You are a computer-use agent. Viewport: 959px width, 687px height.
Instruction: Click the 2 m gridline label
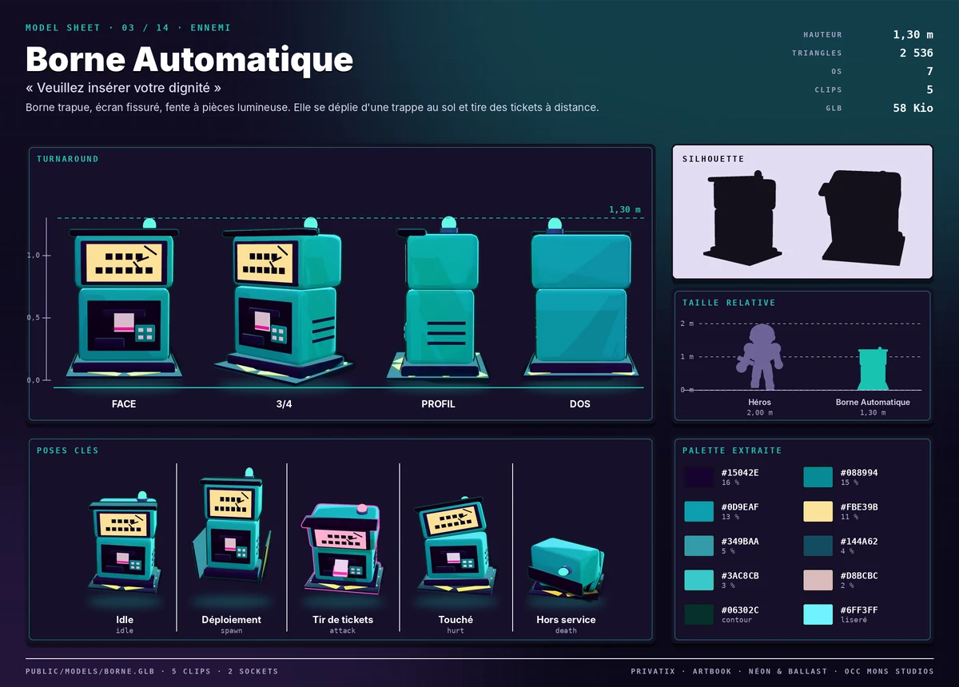click(687, 324)
